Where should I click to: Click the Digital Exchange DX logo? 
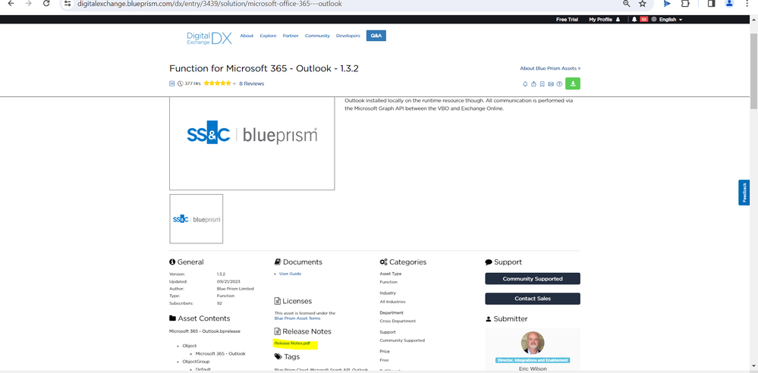pyautogui.click(x=209, y=38)
